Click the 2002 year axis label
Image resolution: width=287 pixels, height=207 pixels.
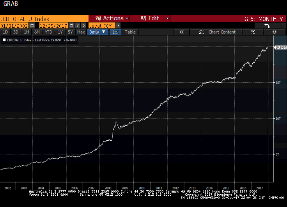[7, 188]
